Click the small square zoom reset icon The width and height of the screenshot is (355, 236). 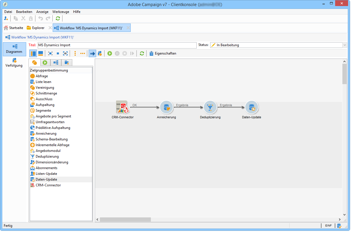coord(58,53)
